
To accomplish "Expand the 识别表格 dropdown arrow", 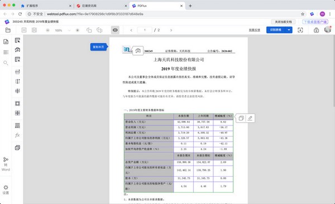I will (x=289, y=30).
